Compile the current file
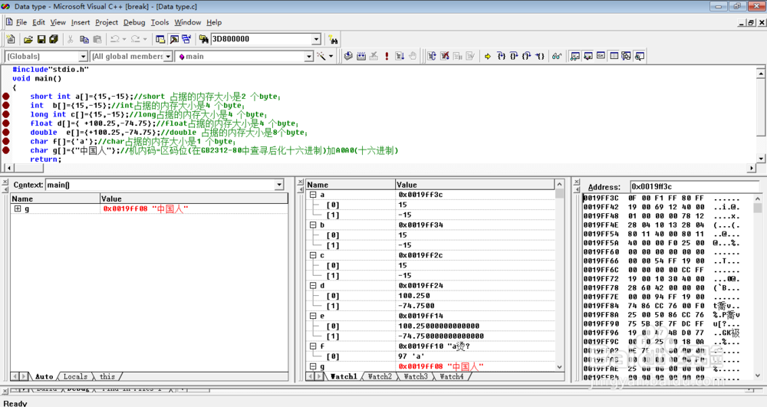767x407 pixels. (x=348, y=56)
